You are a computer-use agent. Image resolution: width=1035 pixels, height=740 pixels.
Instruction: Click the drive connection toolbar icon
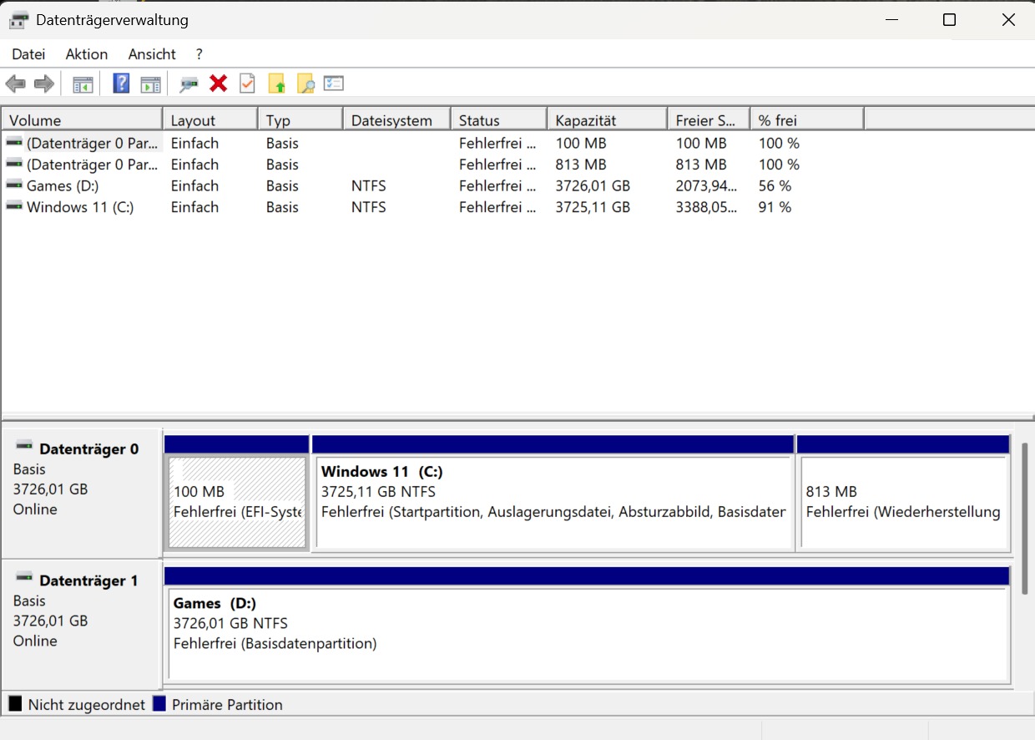click(189, 84)
